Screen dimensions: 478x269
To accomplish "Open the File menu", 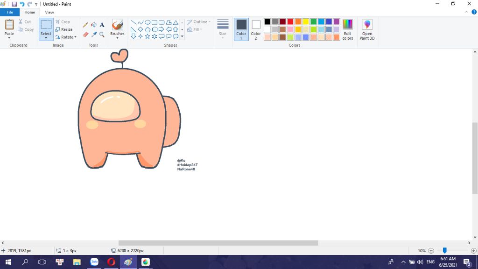I will [x=10, y=12].
